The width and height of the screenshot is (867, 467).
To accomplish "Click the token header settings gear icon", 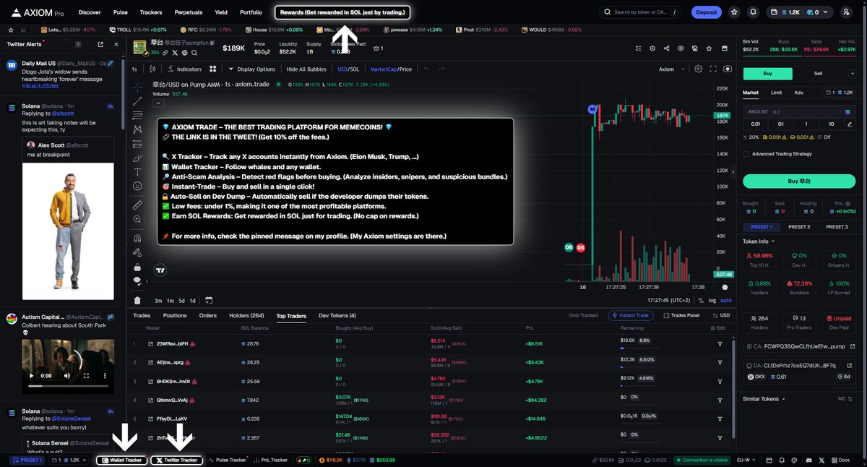I will [x=652, y=48].
